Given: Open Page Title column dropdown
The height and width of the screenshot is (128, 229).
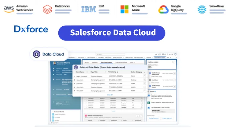Looking at the screenshot, I should click(x=105, y=72).
